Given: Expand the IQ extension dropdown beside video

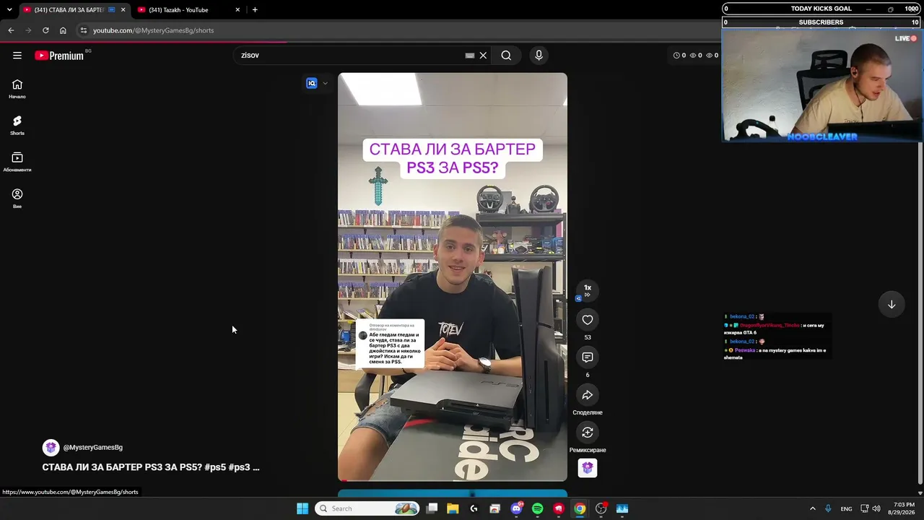Looking at the screenshot, I should (x=325, y=83).
